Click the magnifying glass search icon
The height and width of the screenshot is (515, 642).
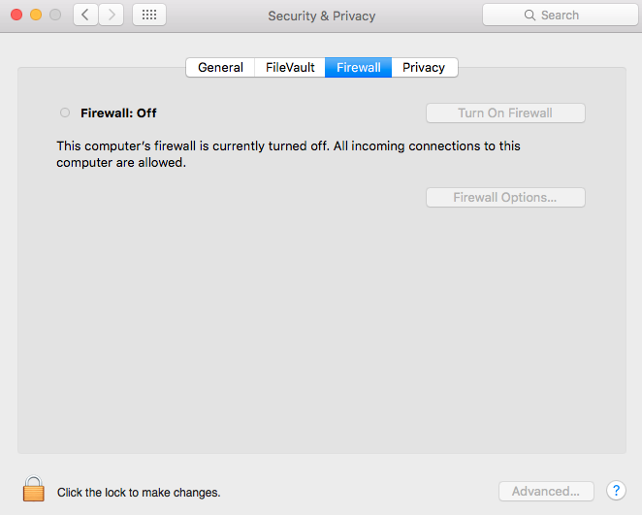[530, 16]
